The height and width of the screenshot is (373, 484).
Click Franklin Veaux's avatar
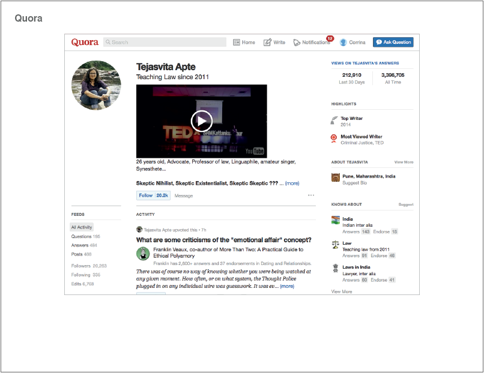[143, 254]
